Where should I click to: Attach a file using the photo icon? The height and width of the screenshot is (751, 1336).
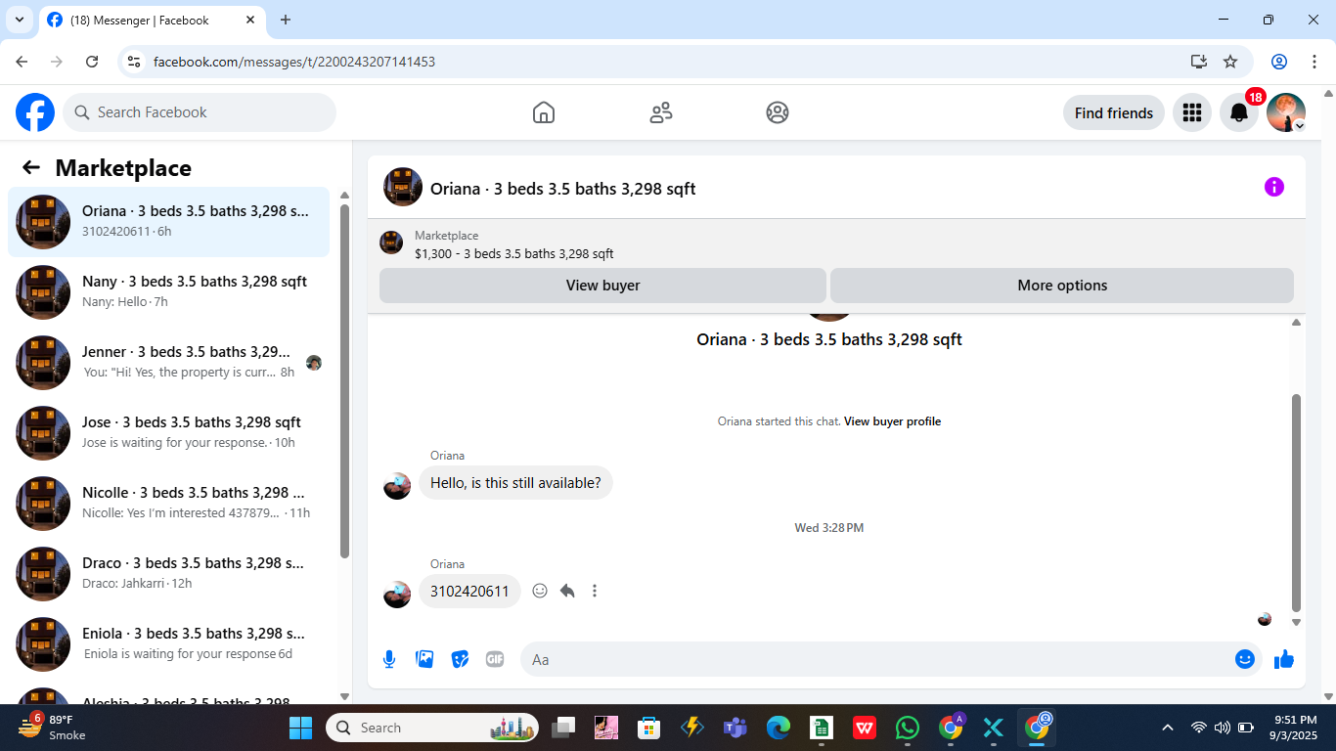click(x=424, y=659)
